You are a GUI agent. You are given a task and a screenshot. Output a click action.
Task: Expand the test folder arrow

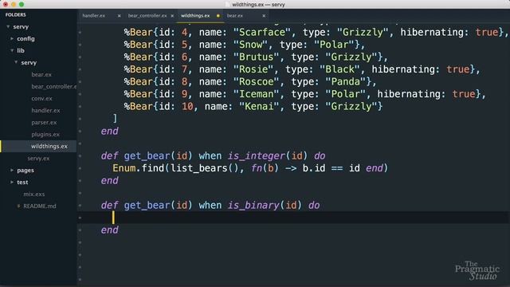12,182
